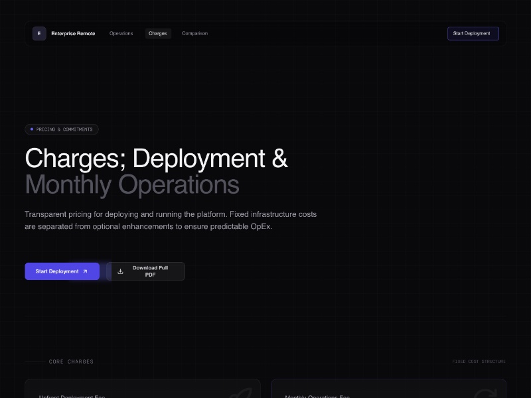
Task: Click the download tray icon
Action: (120, 271)
